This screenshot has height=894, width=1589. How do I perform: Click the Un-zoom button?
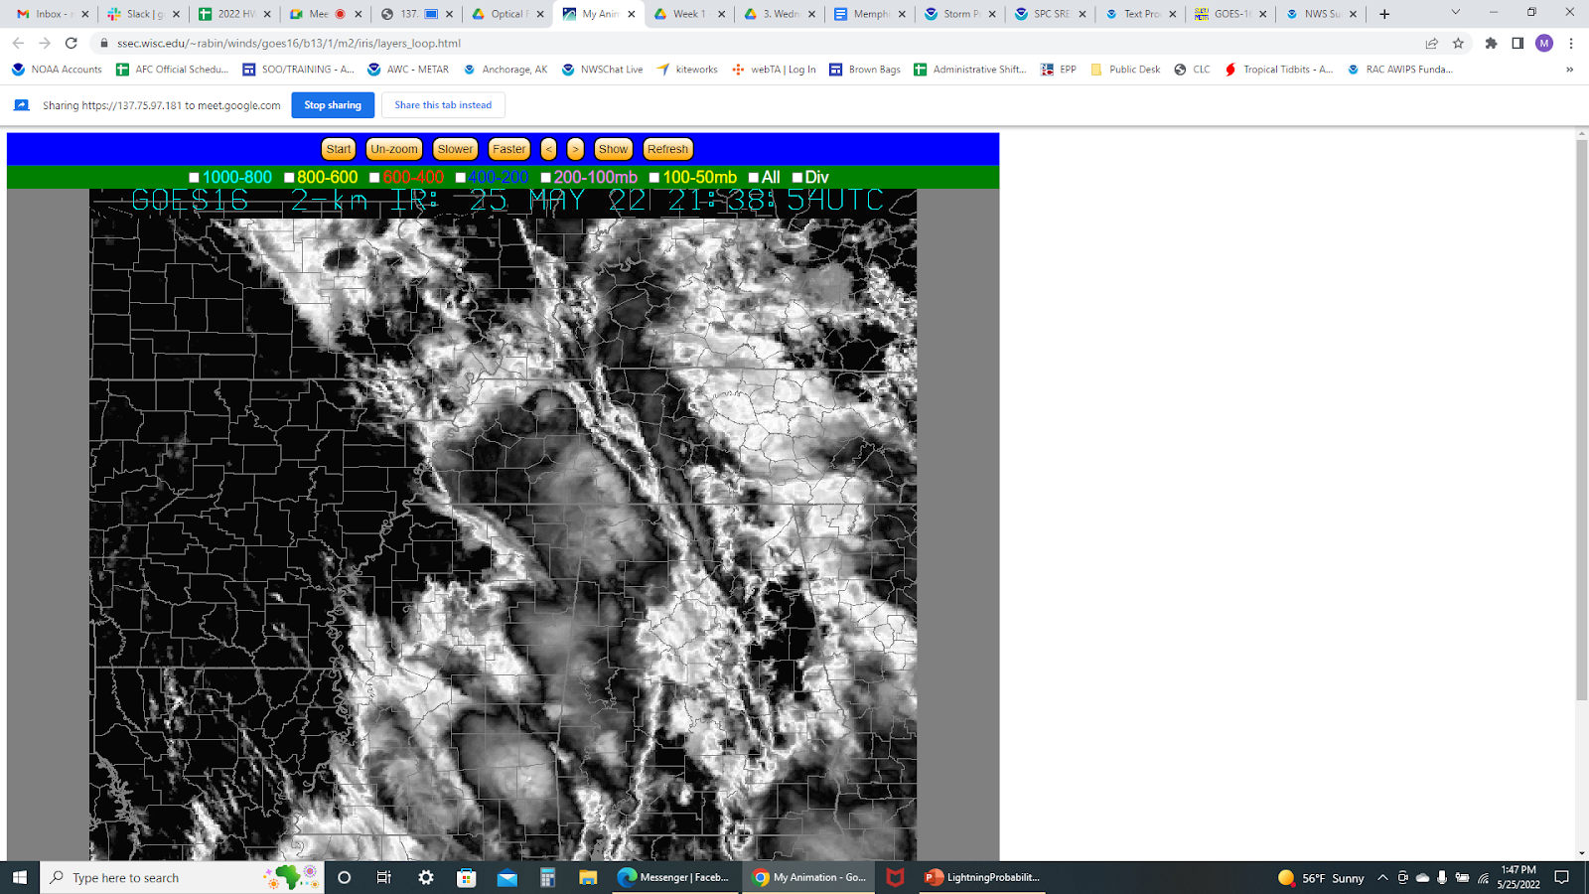click(394, 149)
